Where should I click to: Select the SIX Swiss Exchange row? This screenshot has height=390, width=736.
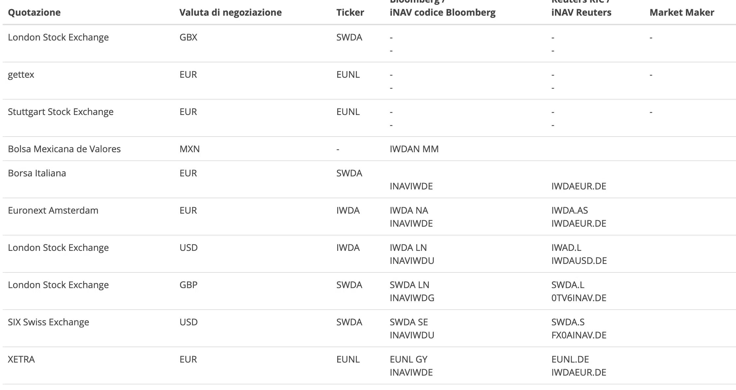[48, 322]
